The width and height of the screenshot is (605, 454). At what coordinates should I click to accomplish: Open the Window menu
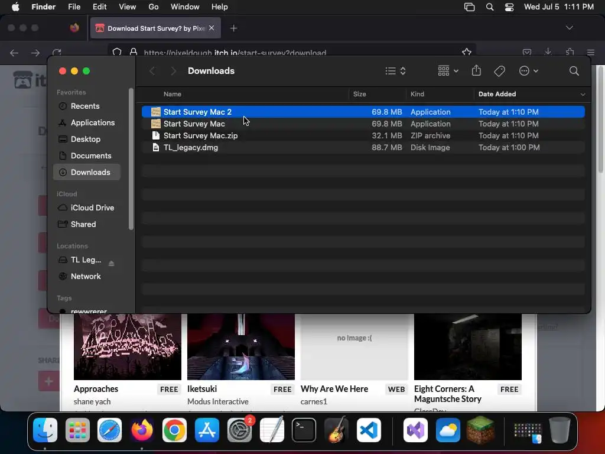[x=185, y=7]
